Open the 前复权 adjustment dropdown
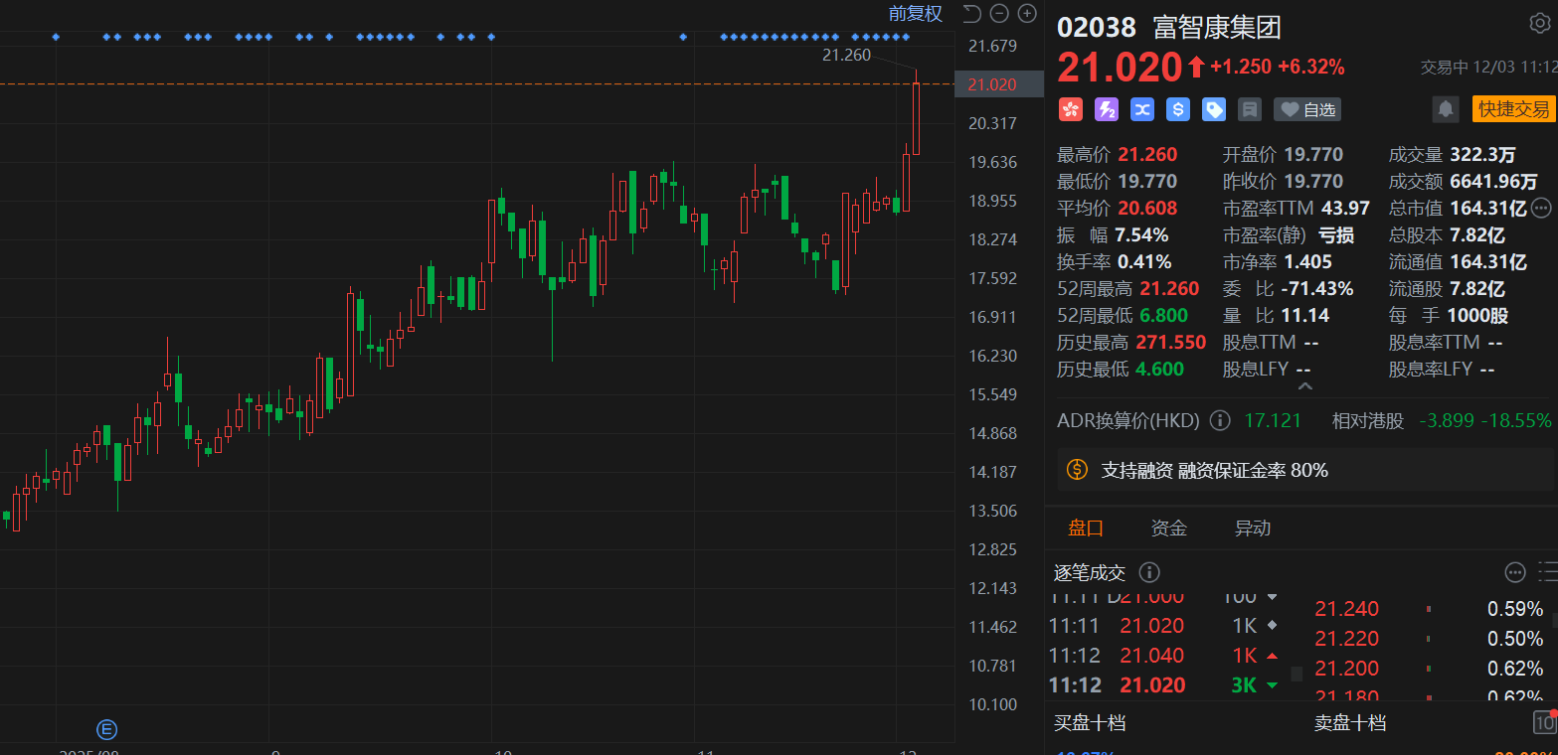Screen dimensions: 1558x755 click(x=915, y=13)
